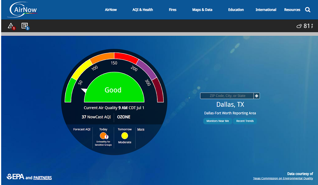The image size is (318, 185).
Task: Click the red segment of AQI dial
Action: [x=126, y=57]
